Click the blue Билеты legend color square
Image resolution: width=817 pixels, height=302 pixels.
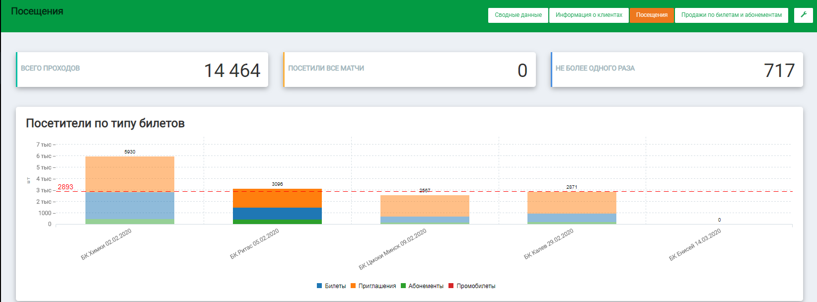(x=319, y=286)
